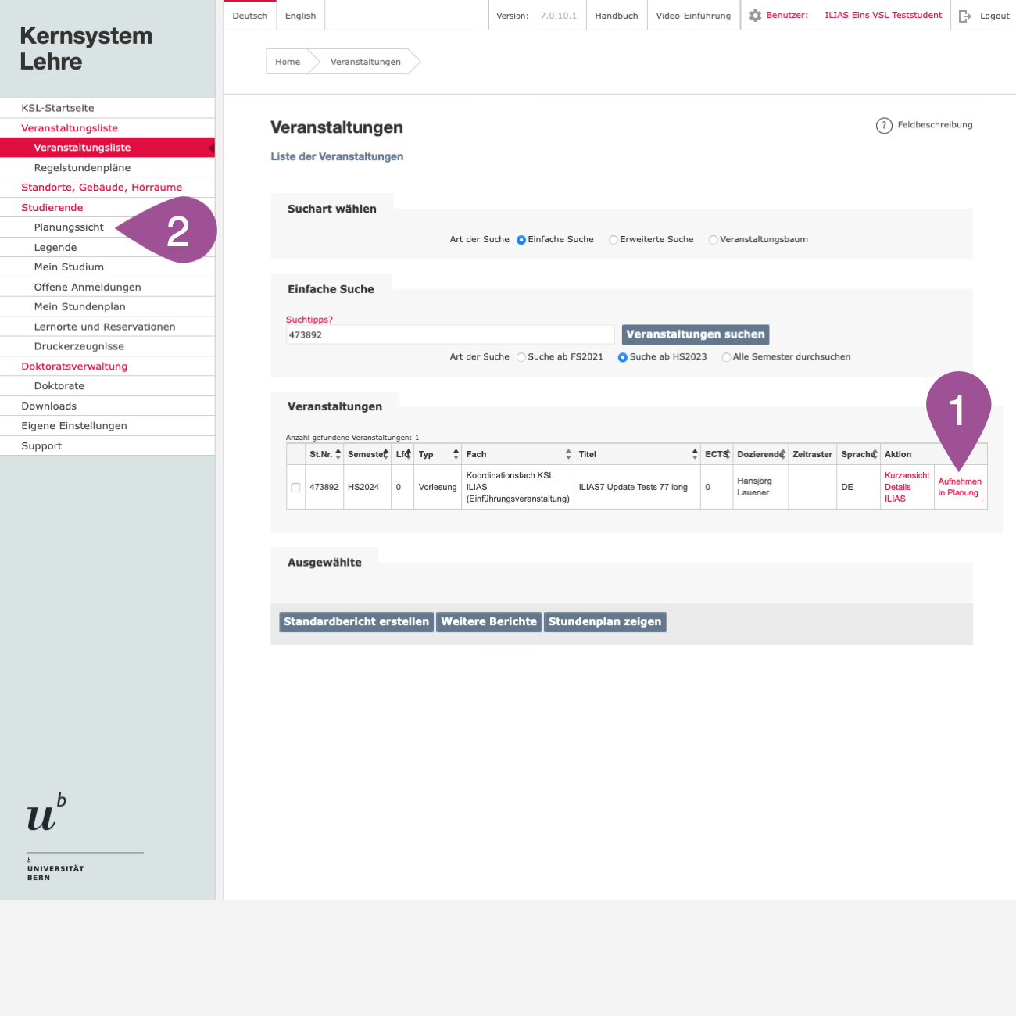Sort by Titel column arrows
1016x1016 pixels.
[694, 454]
